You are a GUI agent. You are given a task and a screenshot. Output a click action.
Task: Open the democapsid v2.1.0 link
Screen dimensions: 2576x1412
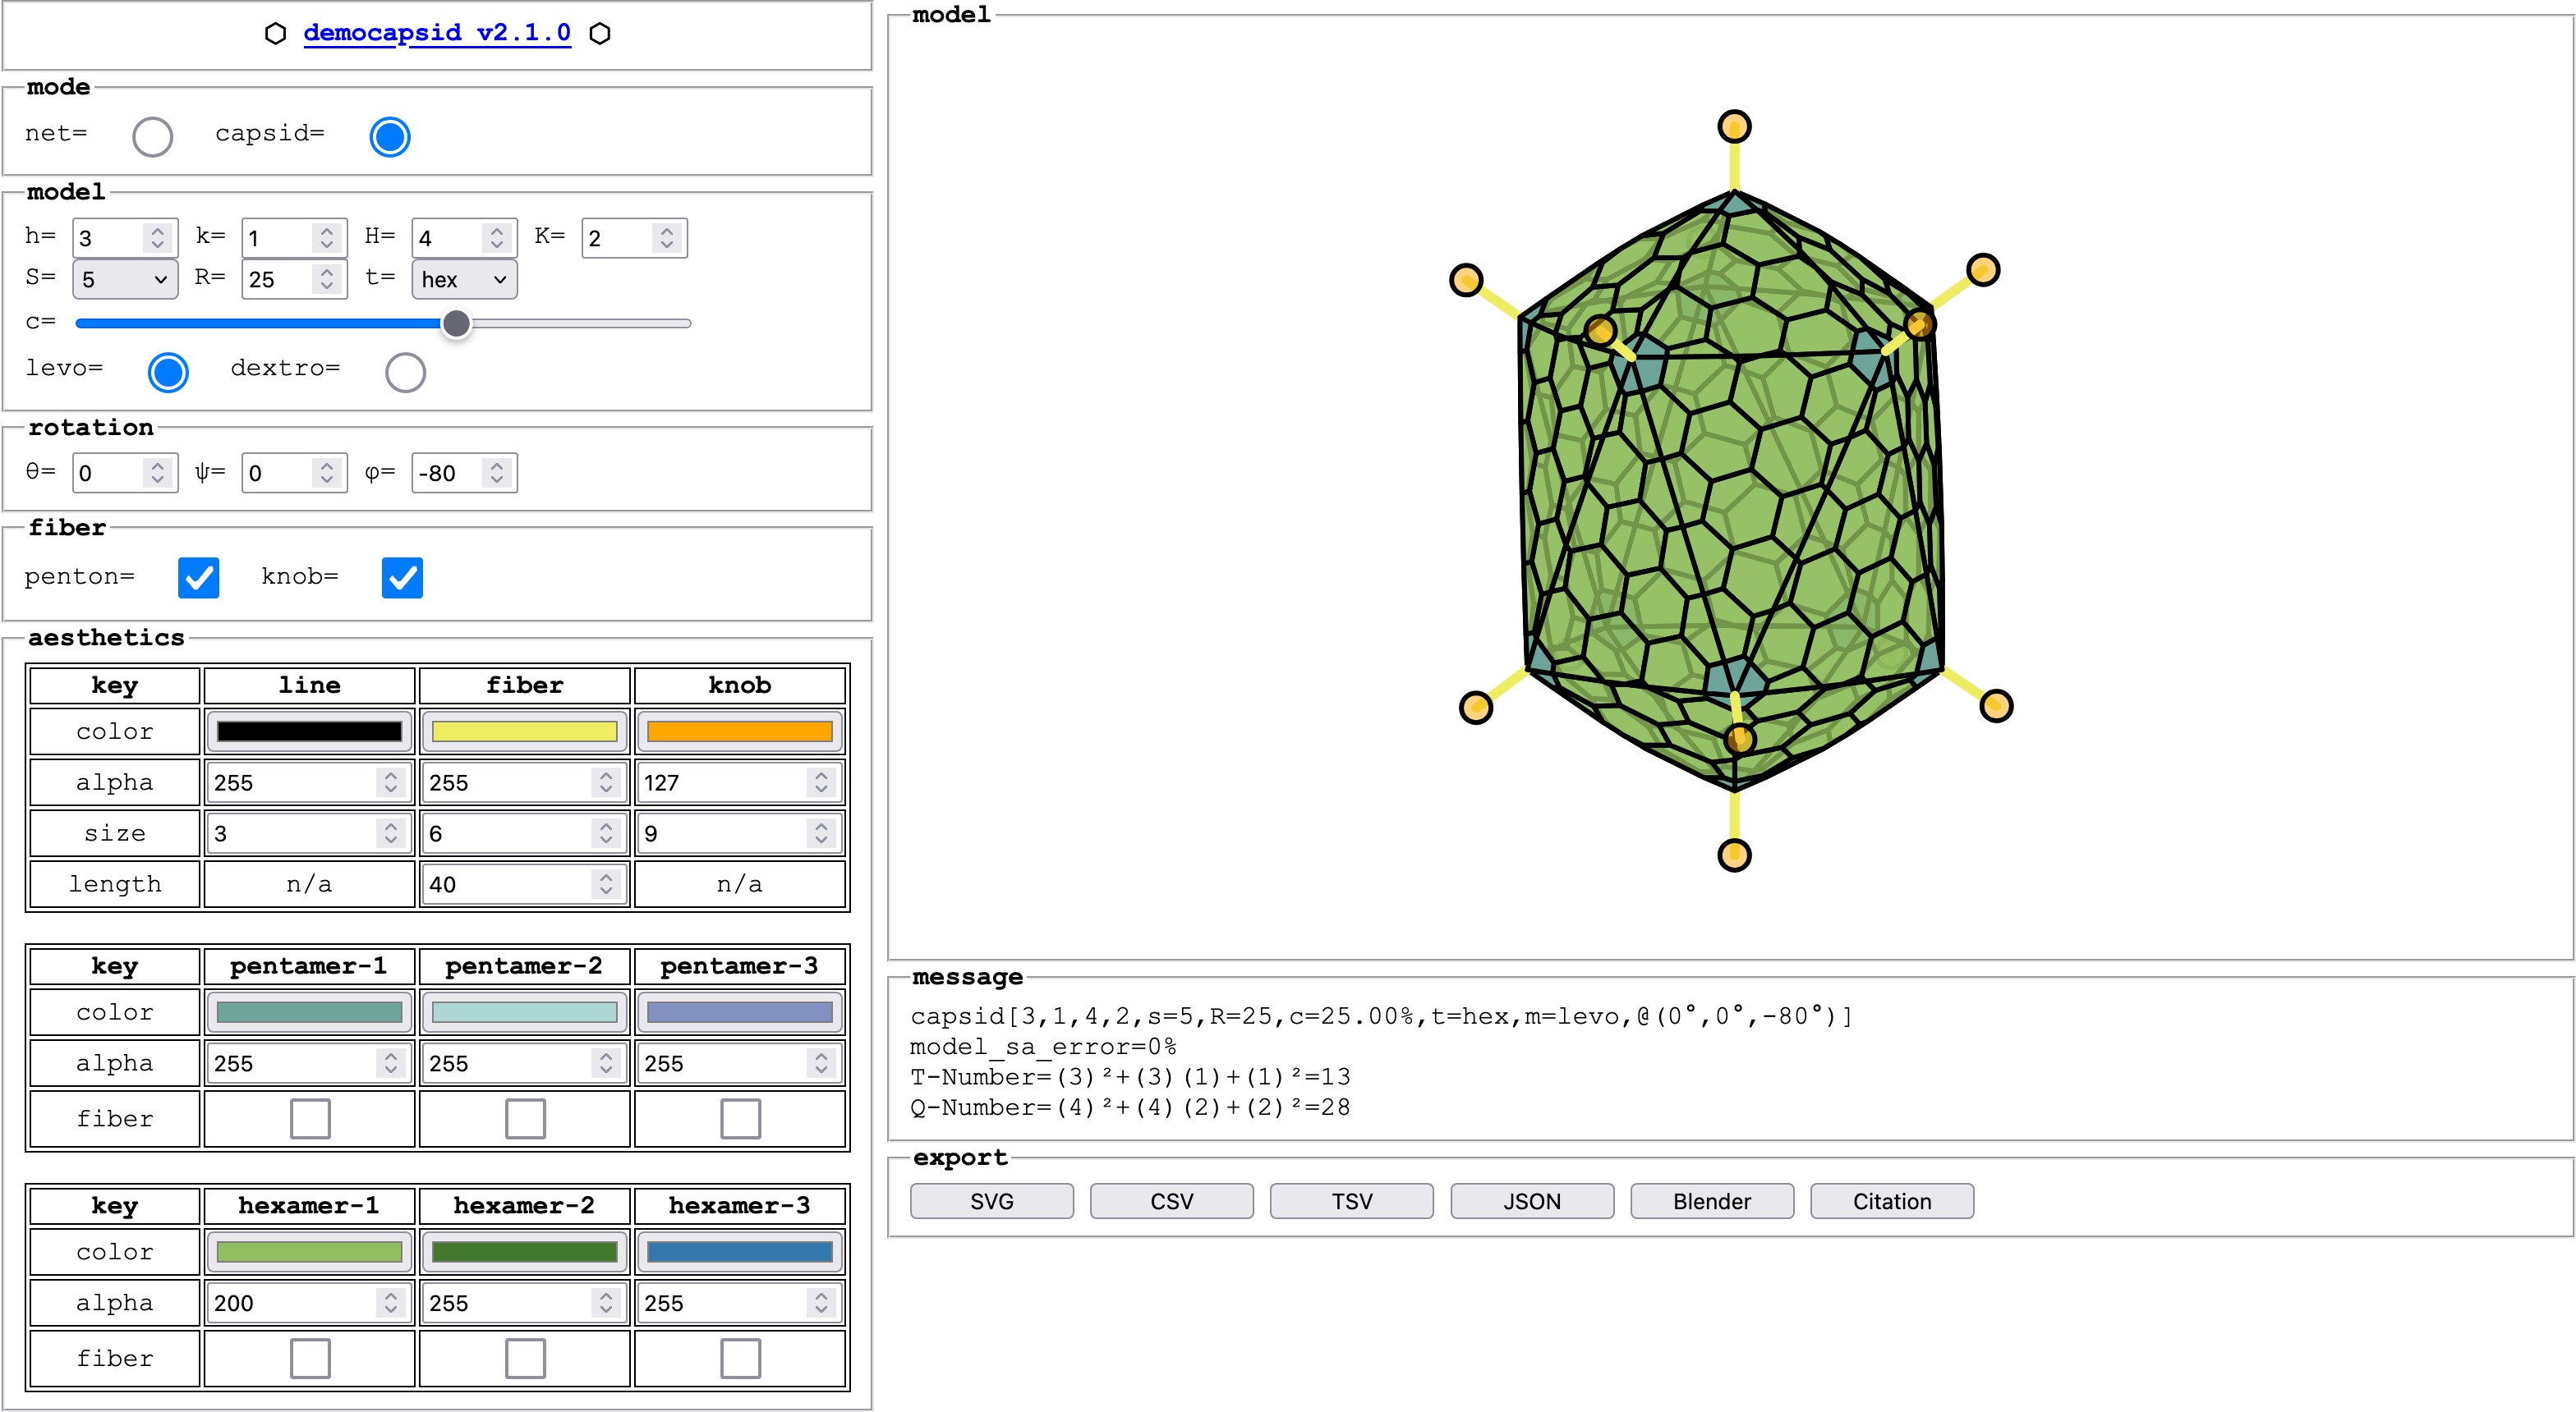[x=437, y=33]
